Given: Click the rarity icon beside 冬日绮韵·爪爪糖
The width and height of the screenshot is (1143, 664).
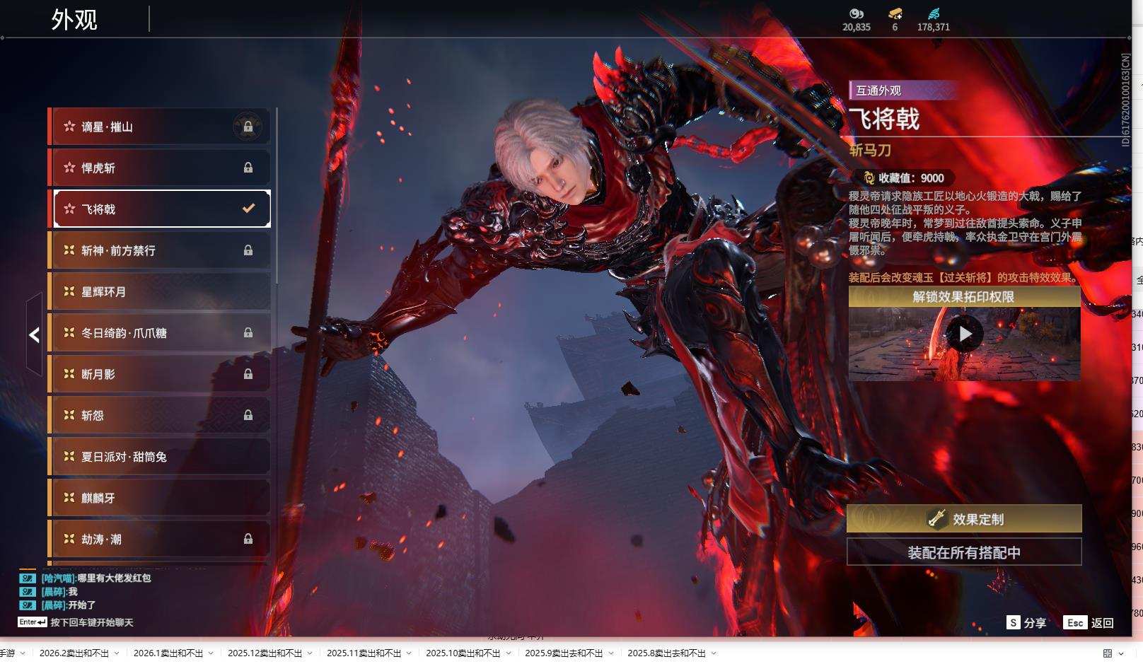Looking at the screenshot, I should [x=69, y=332].
